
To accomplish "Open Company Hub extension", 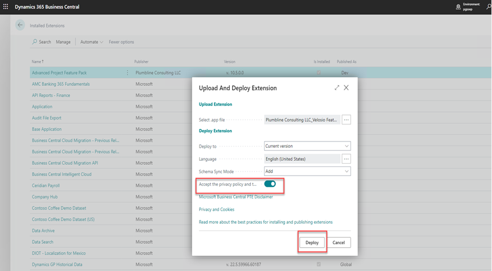I will (44, 197).
